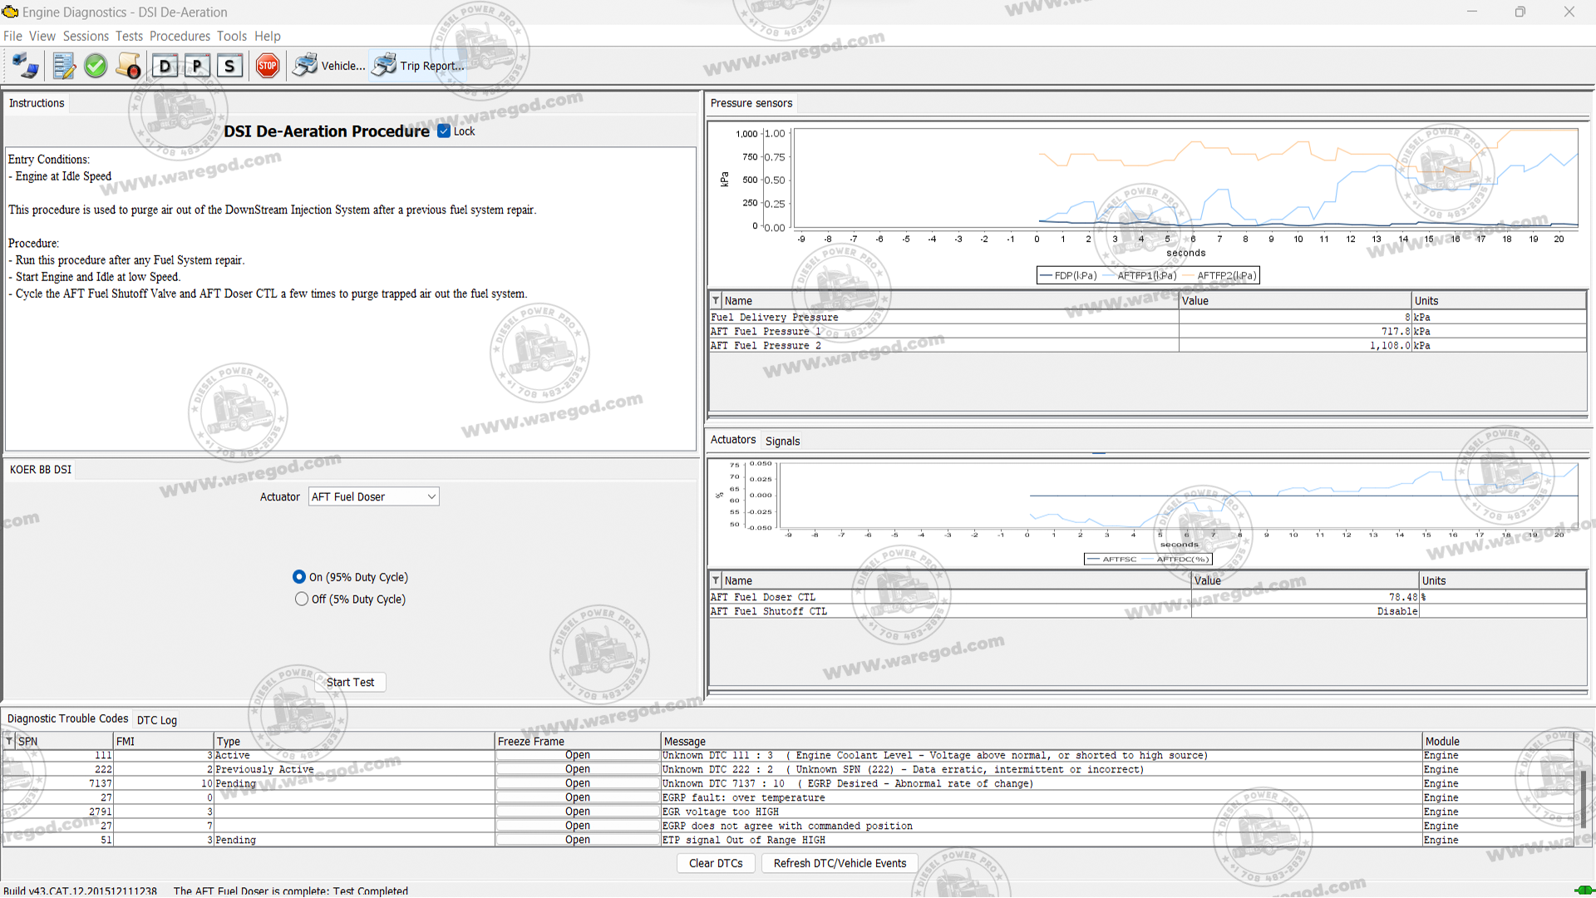The height and width of the screenshot is (898, 1596).
Task: Open the Actuator dropdown
Action: [x=373, y=497]
